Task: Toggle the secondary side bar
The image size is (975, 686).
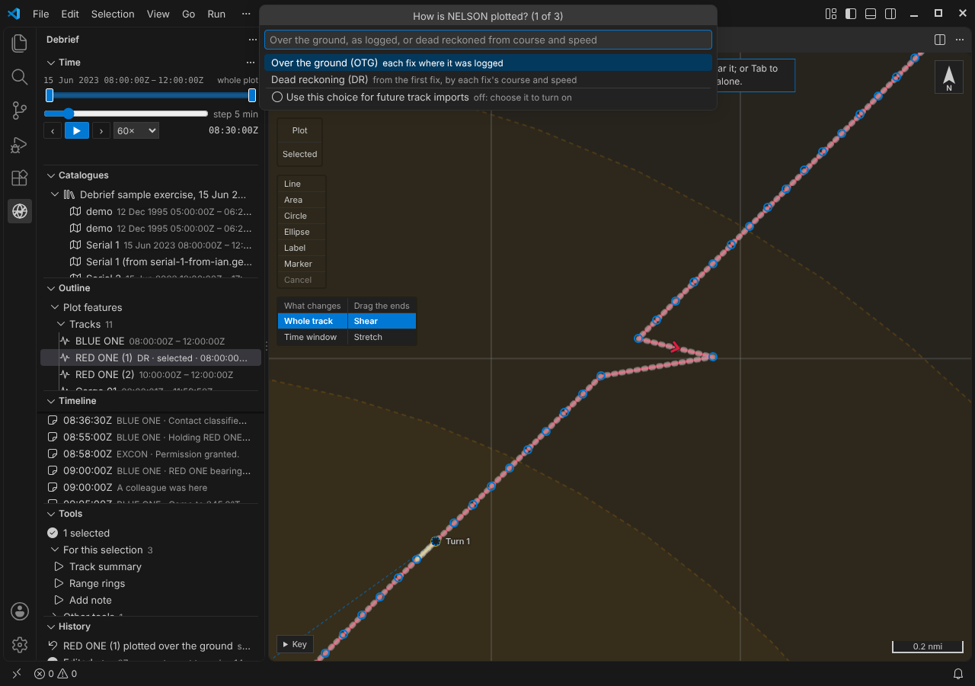Action: (x=890, y=14)
